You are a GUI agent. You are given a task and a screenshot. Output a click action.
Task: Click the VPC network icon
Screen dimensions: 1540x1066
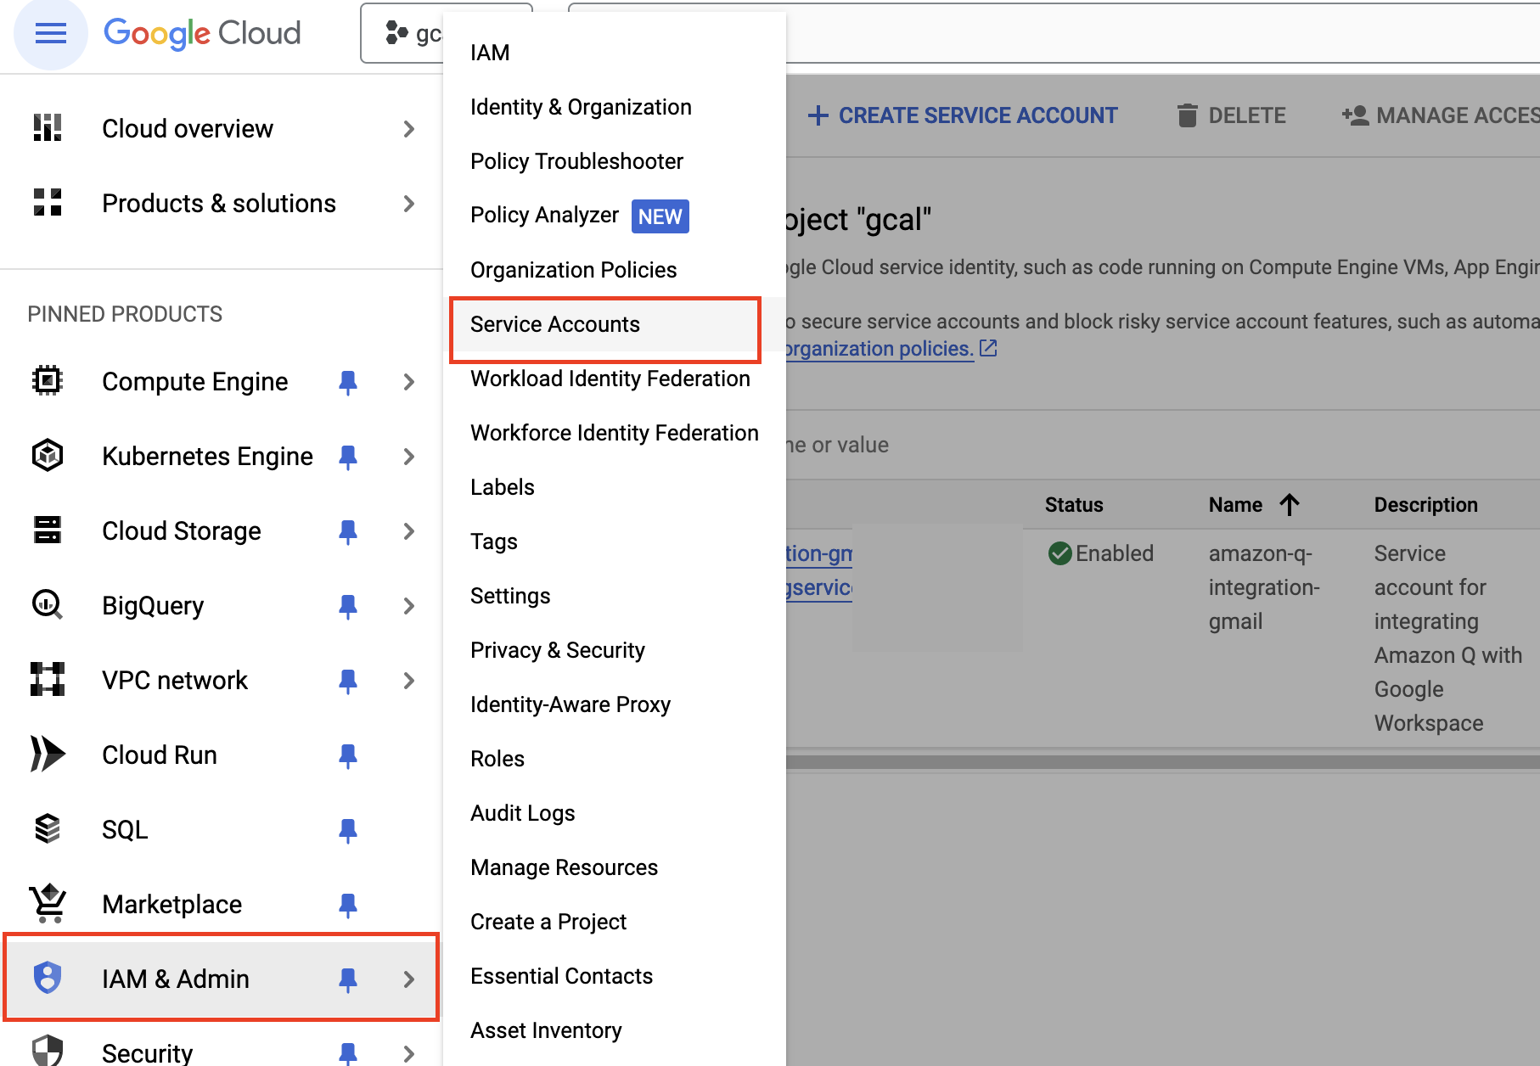click(x=48, y=680)
